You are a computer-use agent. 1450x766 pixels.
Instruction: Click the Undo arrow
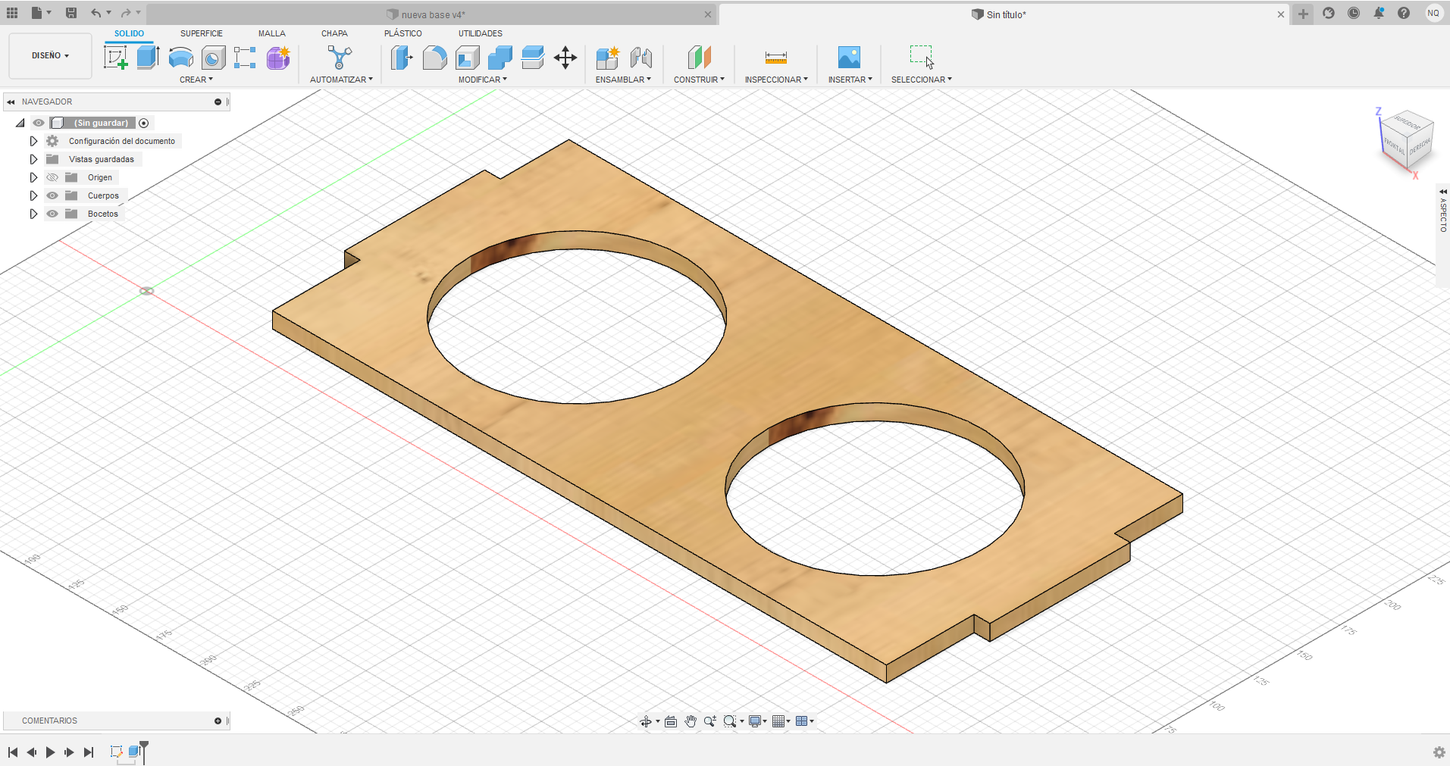click(x=96, y=13)
